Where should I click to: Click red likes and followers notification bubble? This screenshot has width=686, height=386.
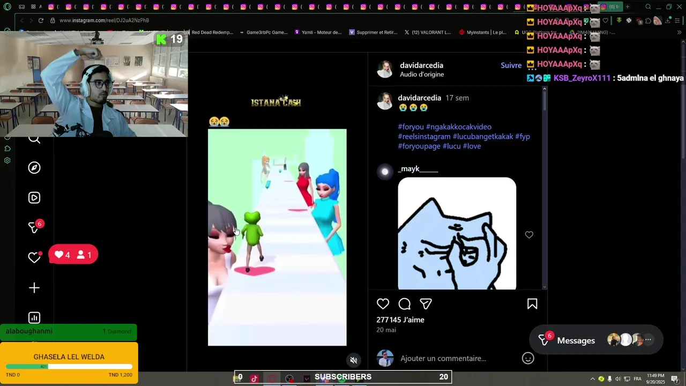(x=73, y=255)
